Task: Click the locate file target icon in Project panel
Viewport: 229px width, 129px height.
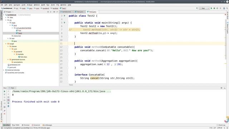Action: 48,12
